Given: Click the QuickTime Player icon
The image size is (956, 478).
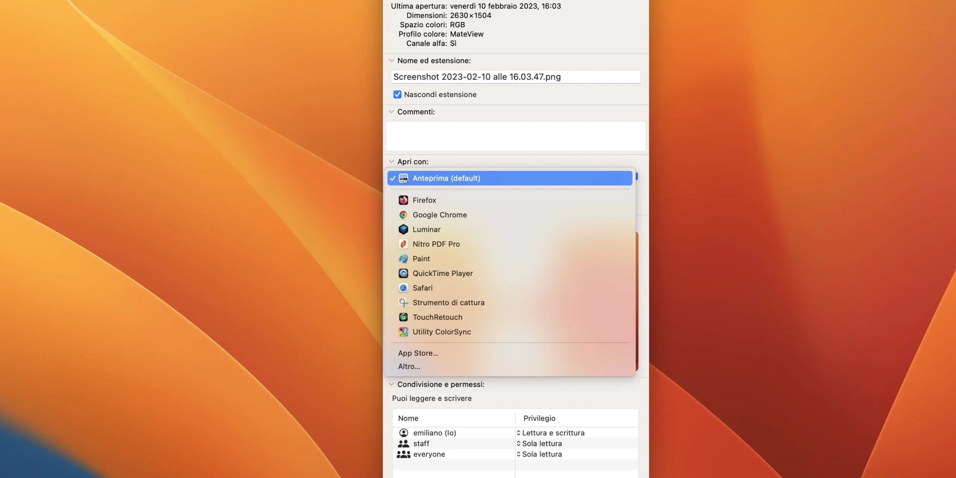Looking at the screenshot, I should [403, 273].
